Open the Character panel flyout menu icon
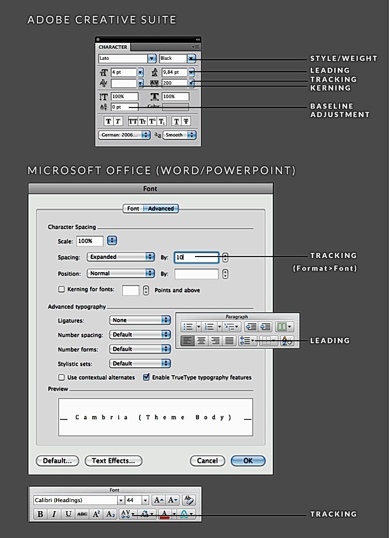 pyautogui.click(x=195, y=47)
